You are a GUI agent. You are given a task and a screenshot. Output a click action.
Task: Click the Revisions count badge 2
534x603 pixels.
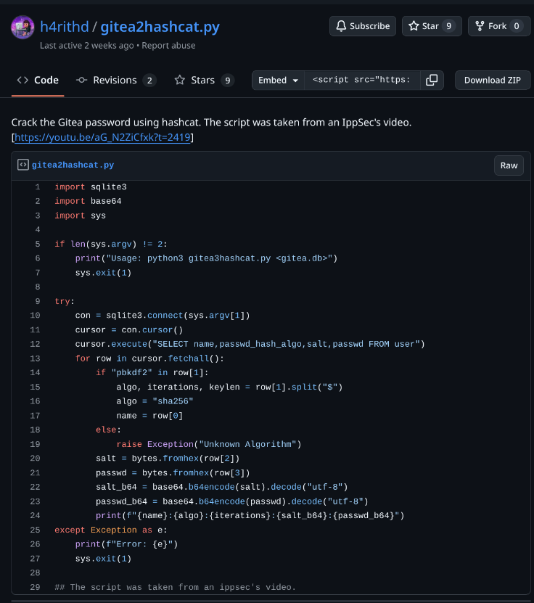pos(149,80)
